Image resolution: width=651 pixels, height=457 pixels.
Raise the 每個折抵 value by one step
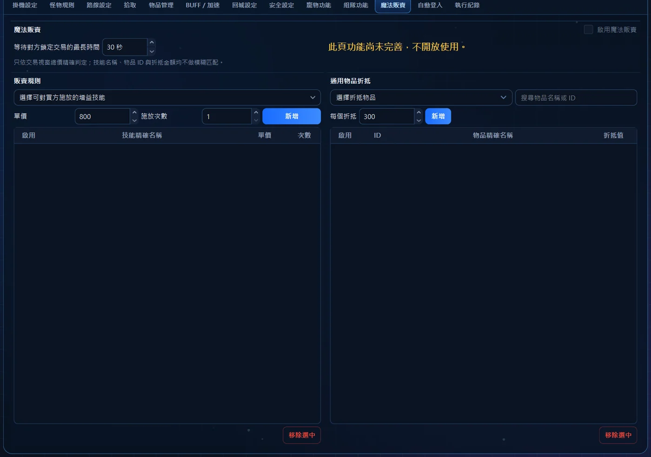(418, 112)
